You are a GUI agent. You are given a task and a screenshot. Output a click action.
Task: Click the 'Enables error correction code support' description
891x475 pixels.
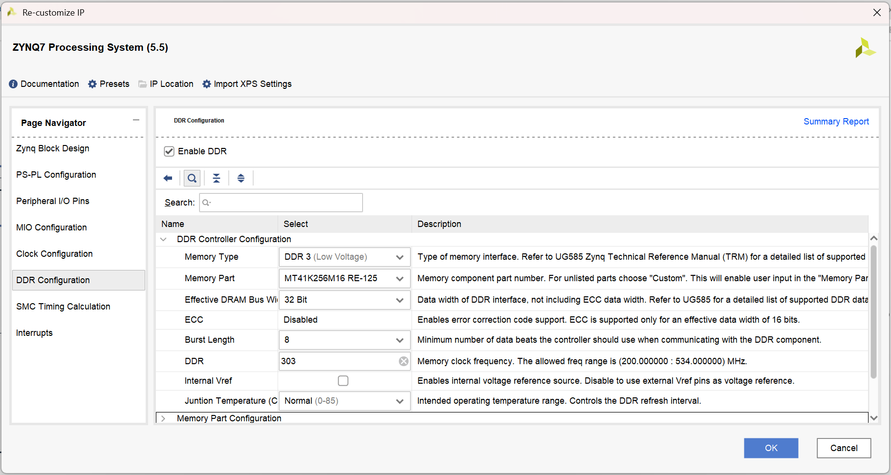608,320
